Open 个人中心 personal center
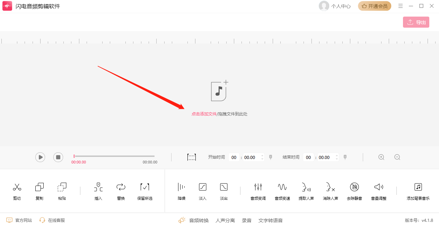This screenshot has width=439, height=226. (x=341, y=6)
